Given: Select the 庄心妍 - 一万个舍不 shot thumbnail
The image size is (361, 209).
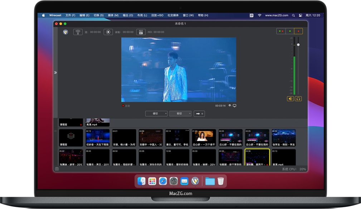Looking at the screenshot, I should pos(204,137).
